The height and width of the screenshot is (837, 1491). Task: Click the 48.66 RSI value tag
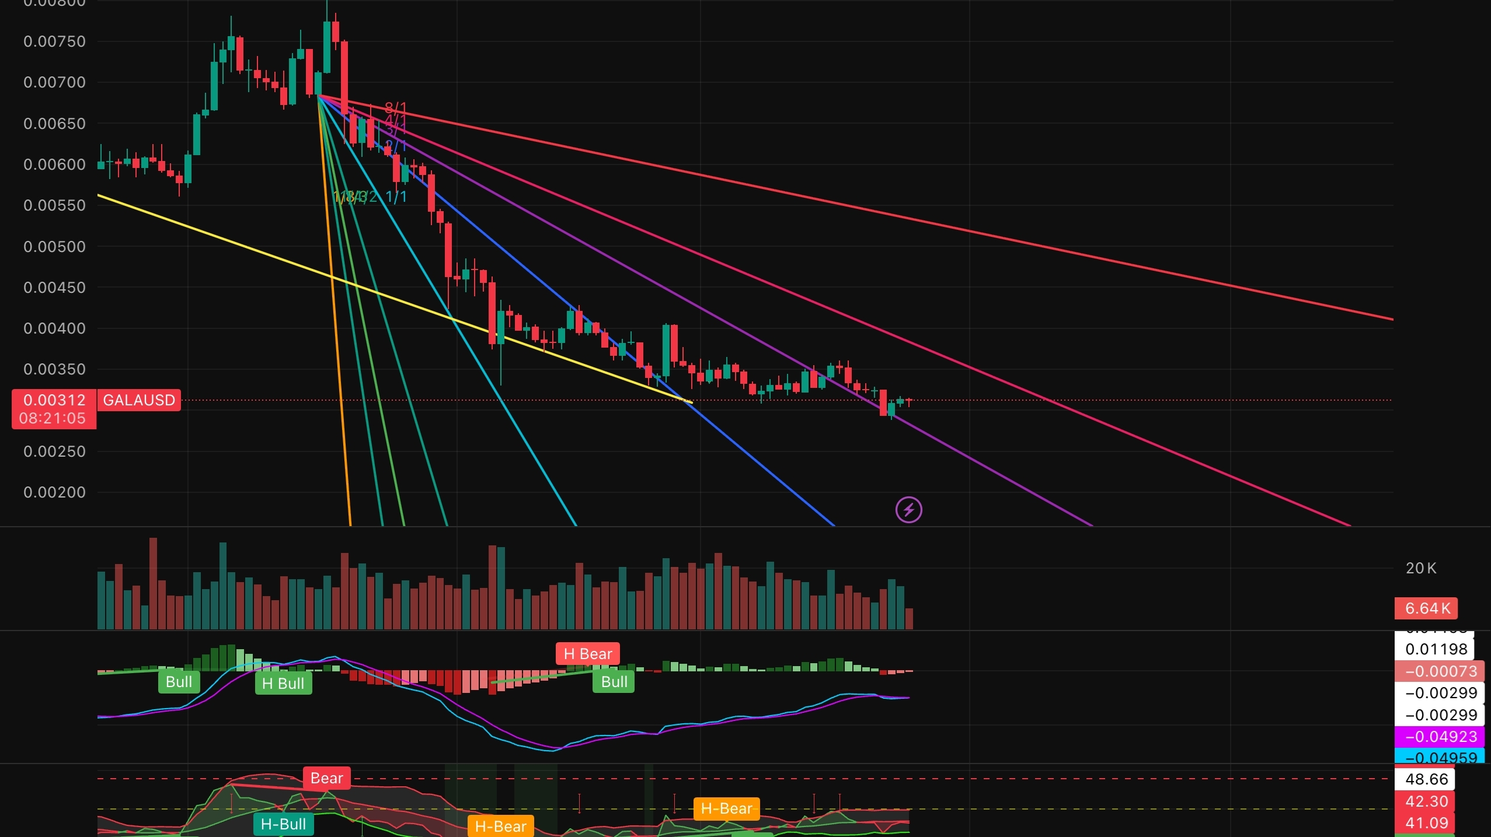(x=1426, y=779)
